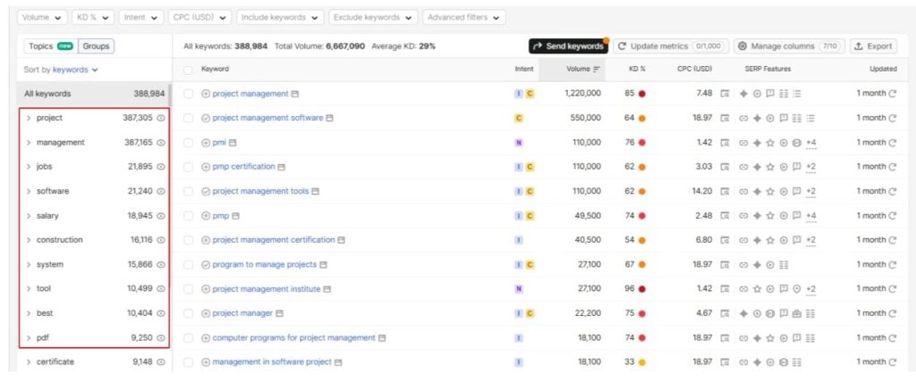Expand the software keyword group
This screenshot has width=916, height=382.
[x=28, y=191]
